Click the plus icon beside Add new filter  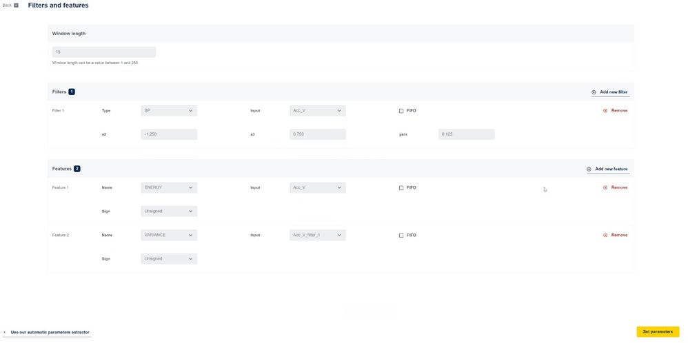point(594,92)
